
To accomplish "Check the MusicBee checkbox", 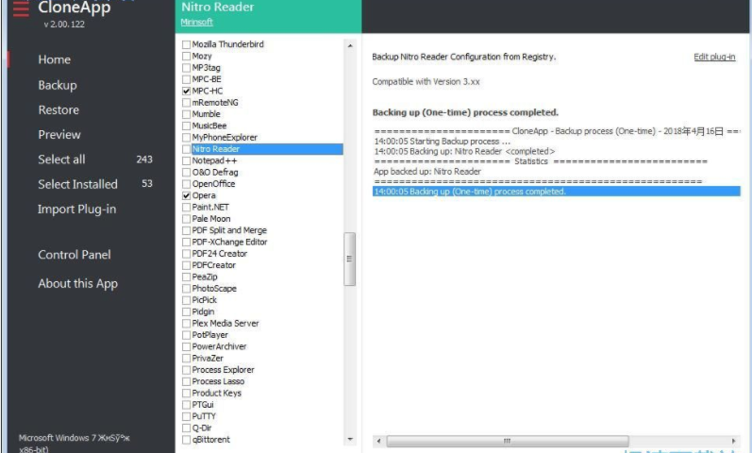I will pos(187,126).
